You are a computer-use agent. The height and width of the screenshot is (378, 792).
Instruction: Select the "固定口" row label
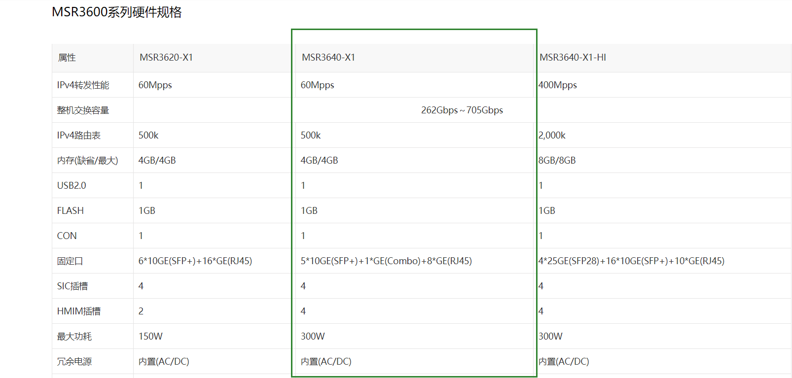[70, 261]
